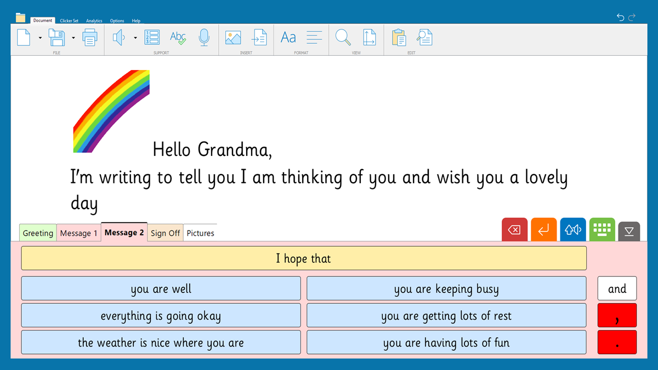Collapse the grid with the gray down-arrow button
The height and width of the screenshot is (370, 658).
point(629,232)
